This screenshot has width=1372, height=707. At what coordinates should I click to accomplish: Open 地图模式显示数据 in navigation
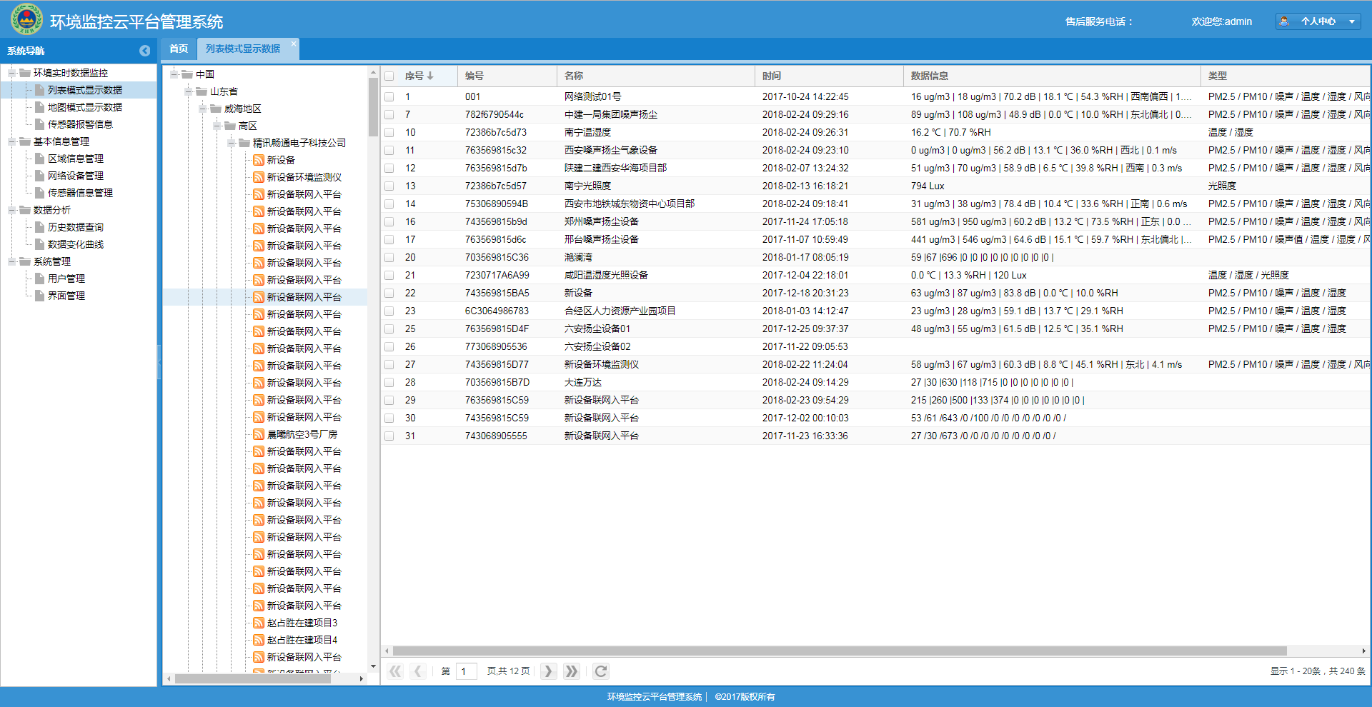[84, 107]
